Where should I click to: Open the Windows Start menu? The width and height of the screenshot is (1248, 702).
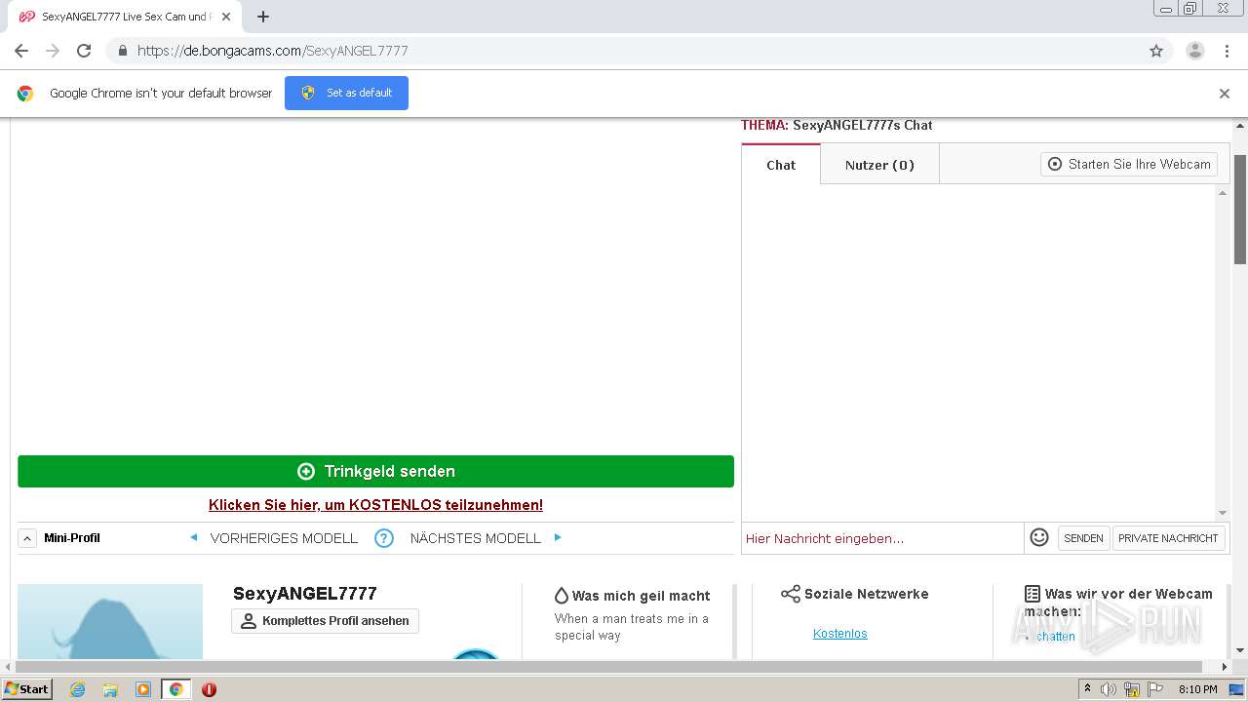click(26, 689)
